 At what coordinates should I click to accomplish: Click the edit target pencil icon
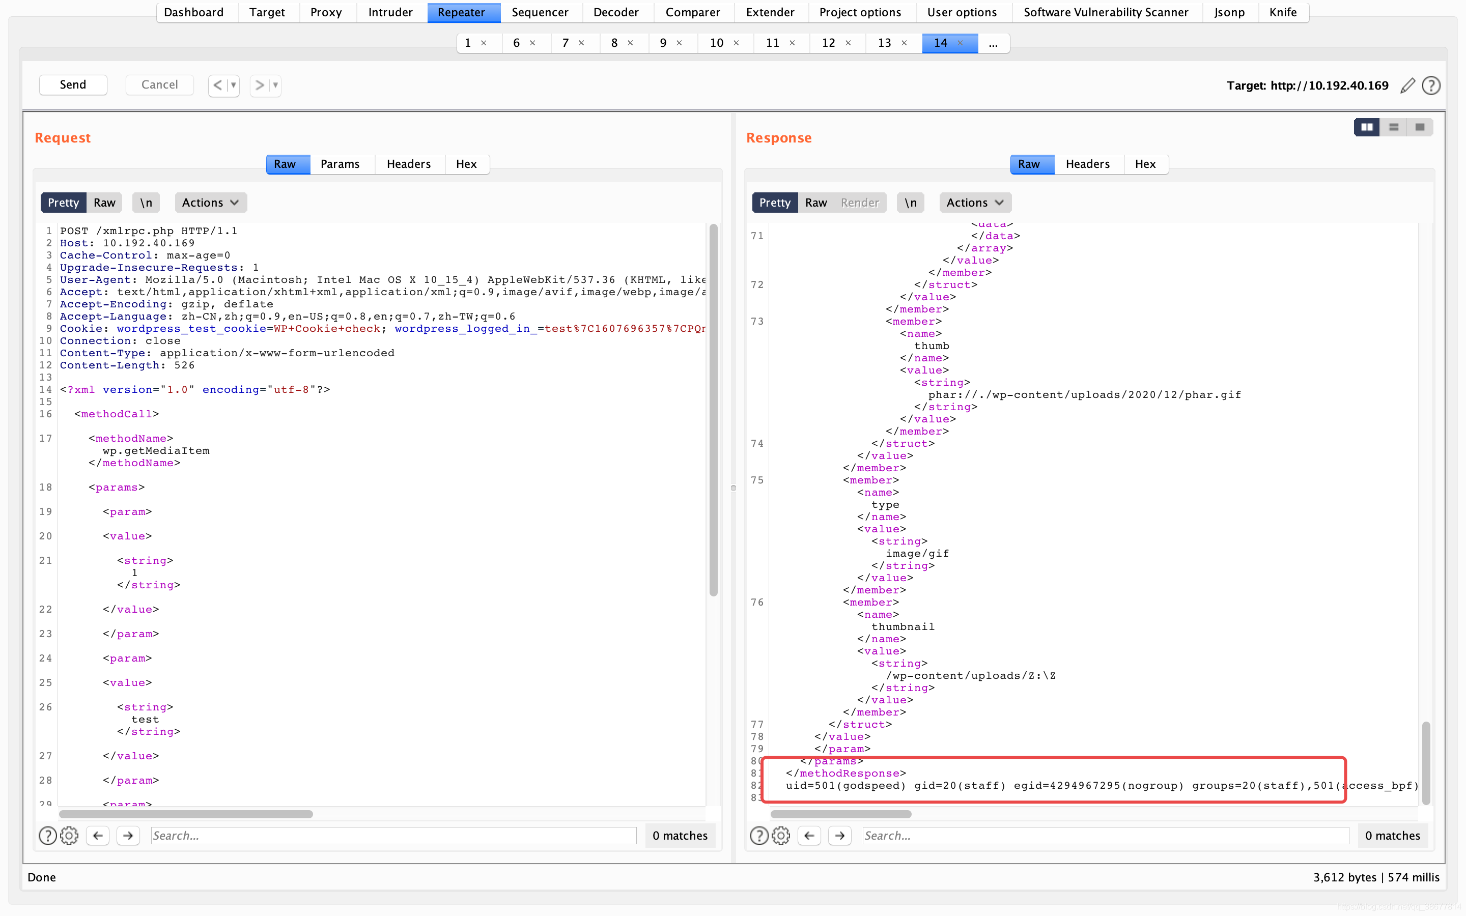[1407, 85]
